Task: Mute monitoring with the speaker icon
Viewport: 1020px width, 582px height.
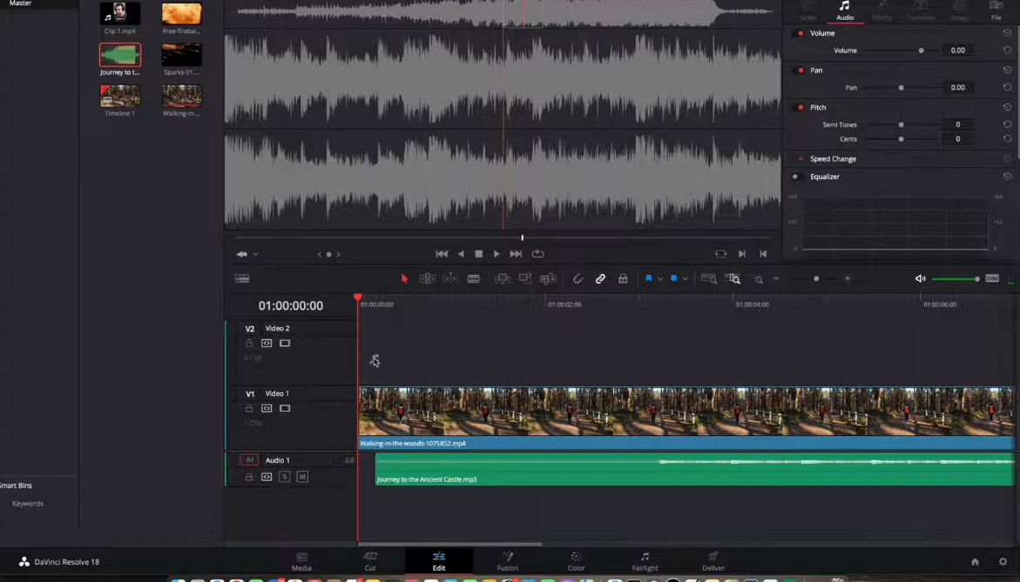Action: 920,278
